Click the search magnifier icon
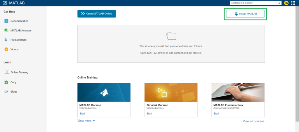 coord(279,3)
